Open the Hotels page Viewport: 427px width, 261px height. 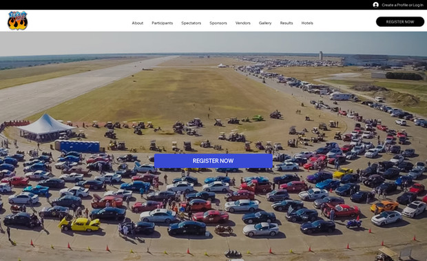pos(307,23)
